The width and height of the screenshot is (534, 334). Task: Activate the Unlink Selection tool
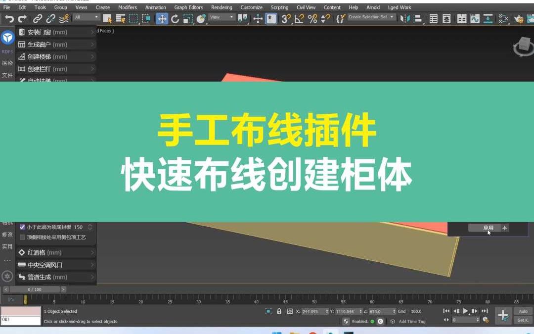tap(50, 19)
